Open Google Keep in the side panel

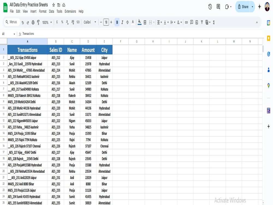[268, 38]
